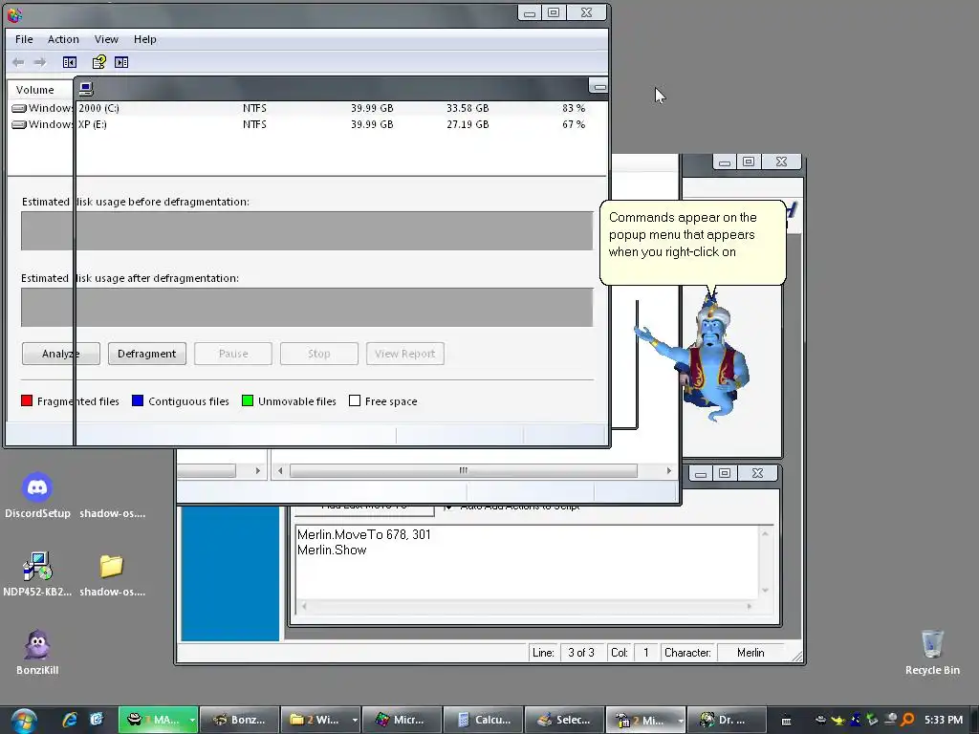Open the 2 Wi... taskbar group dropdown
Image resolution: width=979 pixels, height=734 pixels.
355,720
